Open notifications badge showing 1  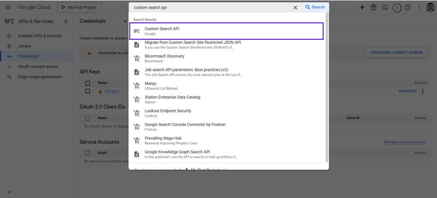tap(397, 8)
